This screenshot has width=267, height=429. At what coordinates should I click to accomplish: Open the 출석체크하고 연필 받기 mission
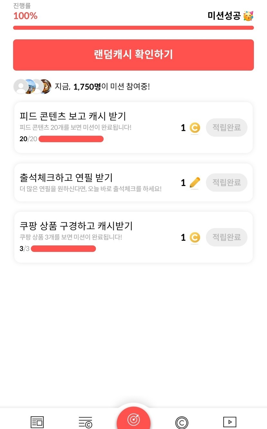coord(66,177)
